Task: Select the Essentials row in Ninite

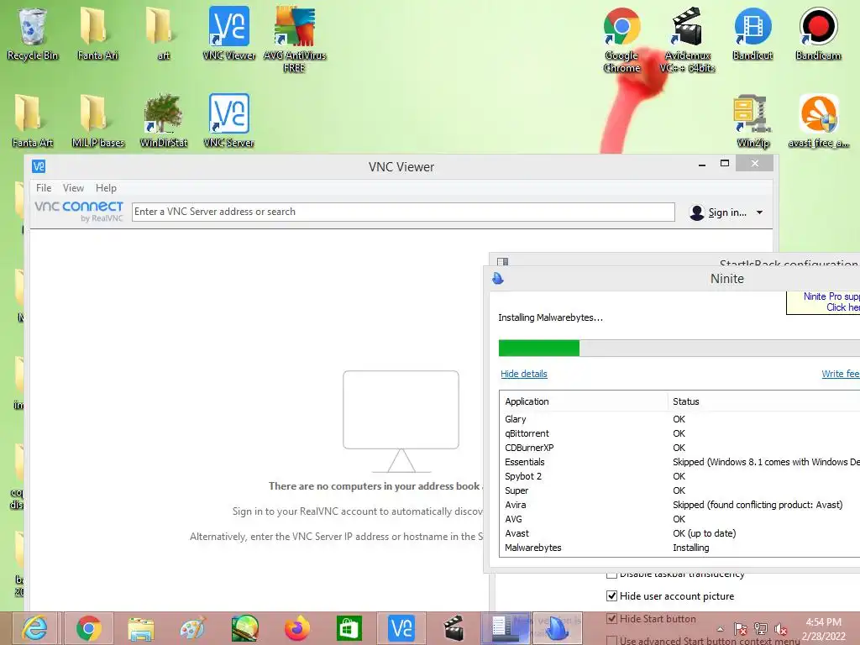Action: pyautogui.click(x=680, y=462)
